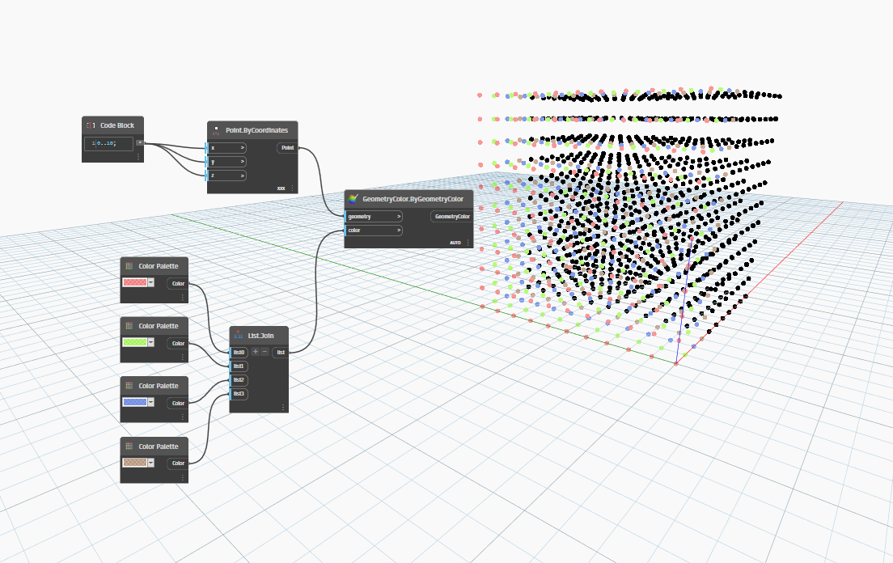The height and width of the screenshot is (563, 893).
Task: Toggle the default value arrow on the x input
Action: (x=241, y=148)
